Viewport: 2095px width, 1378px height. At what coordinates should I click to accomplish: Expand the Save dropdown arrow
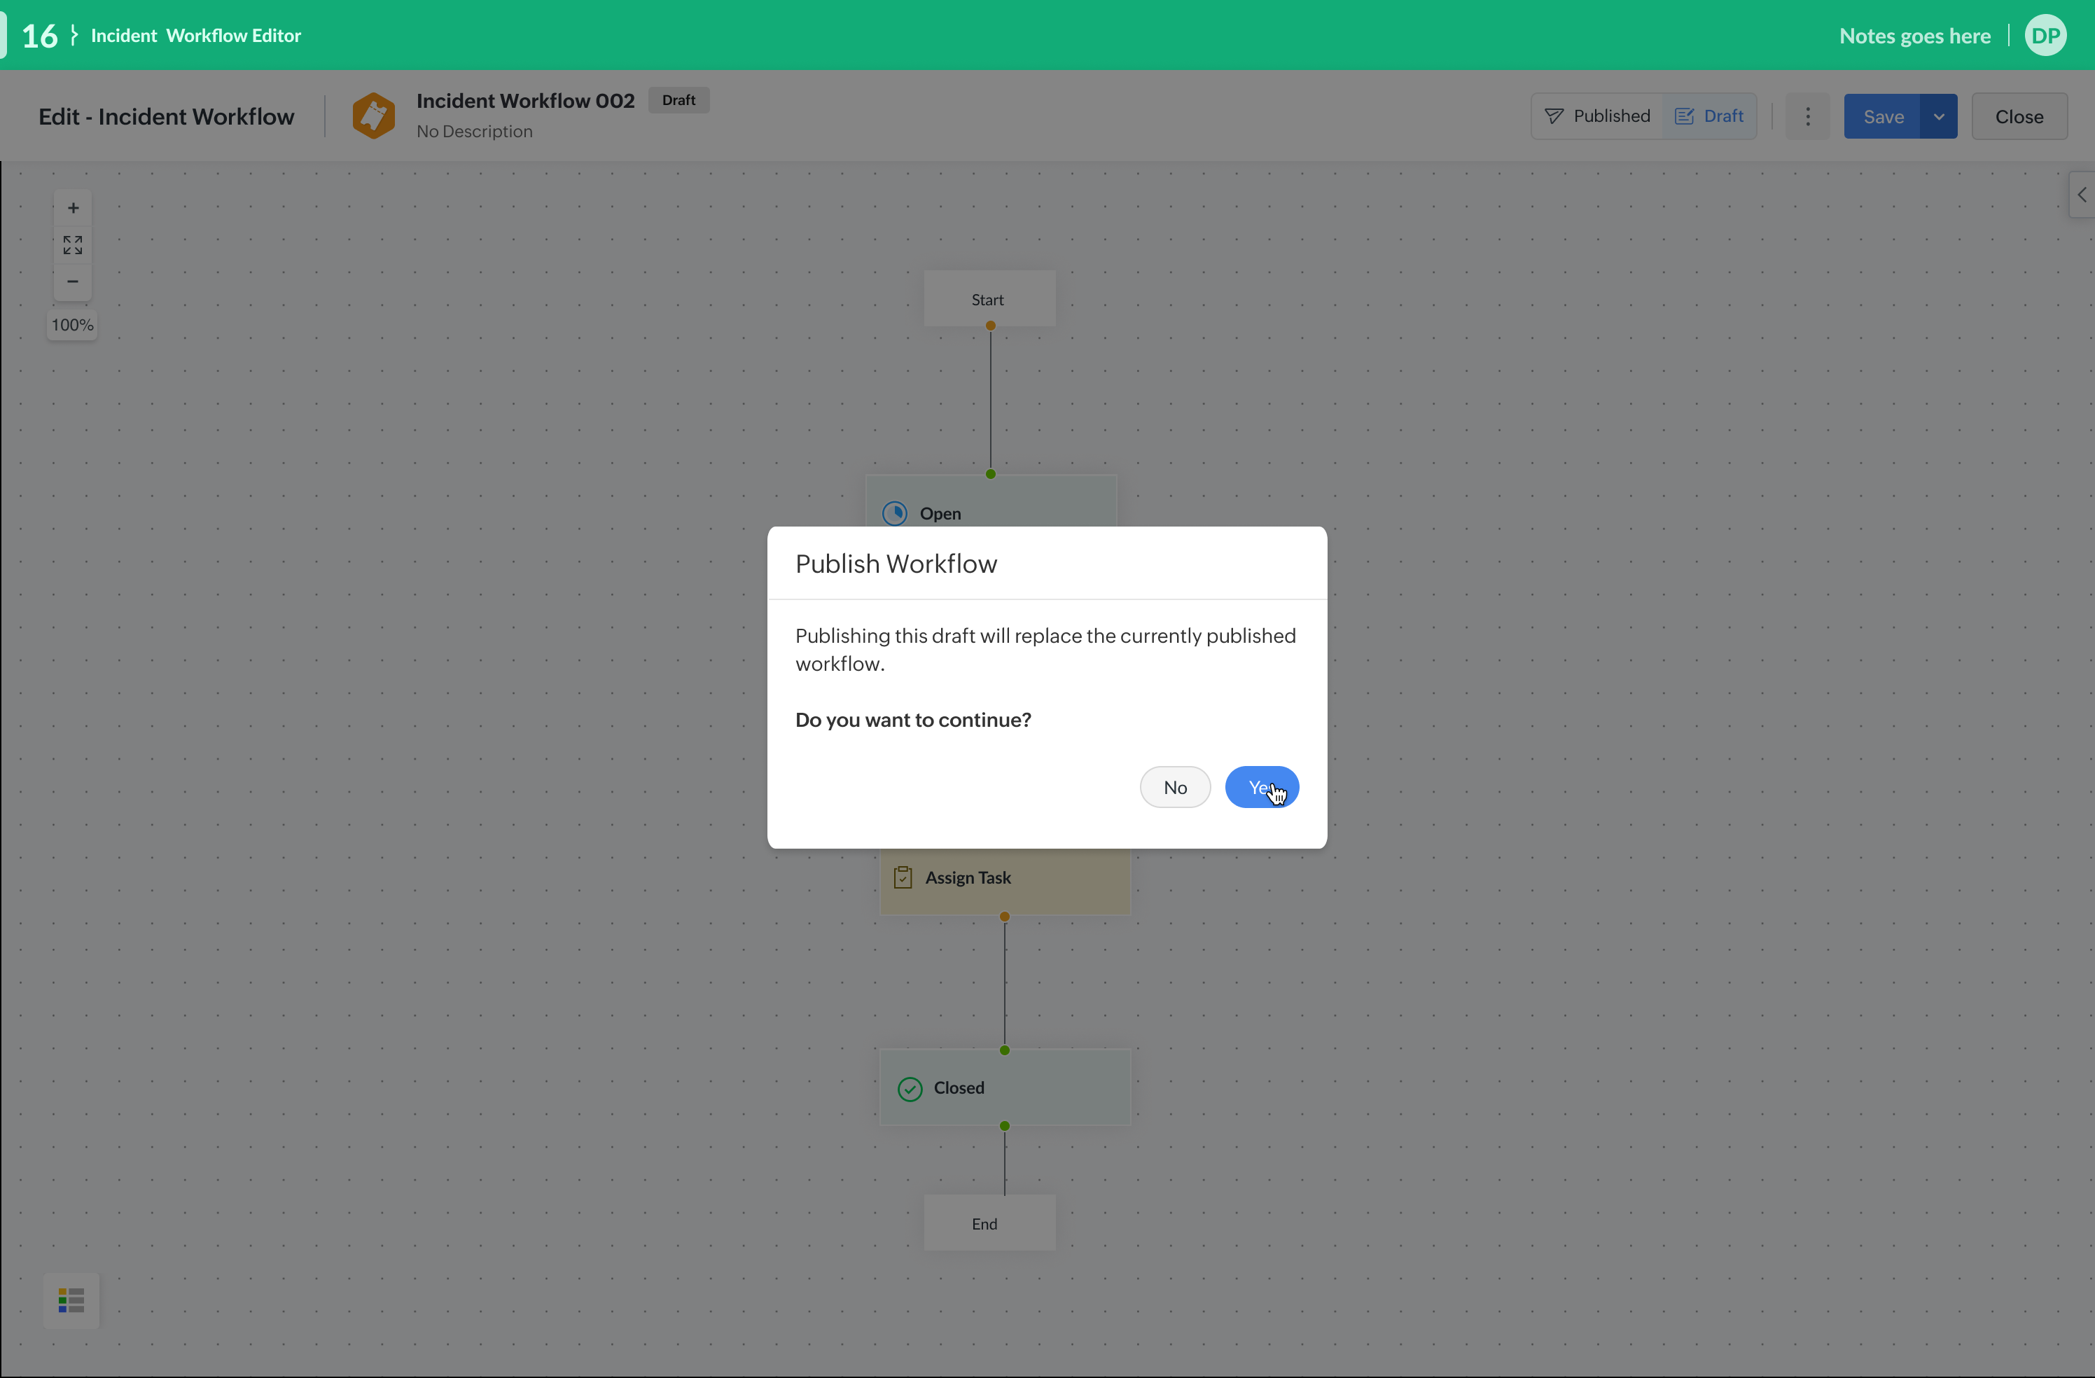click(x=1938, y=116)
